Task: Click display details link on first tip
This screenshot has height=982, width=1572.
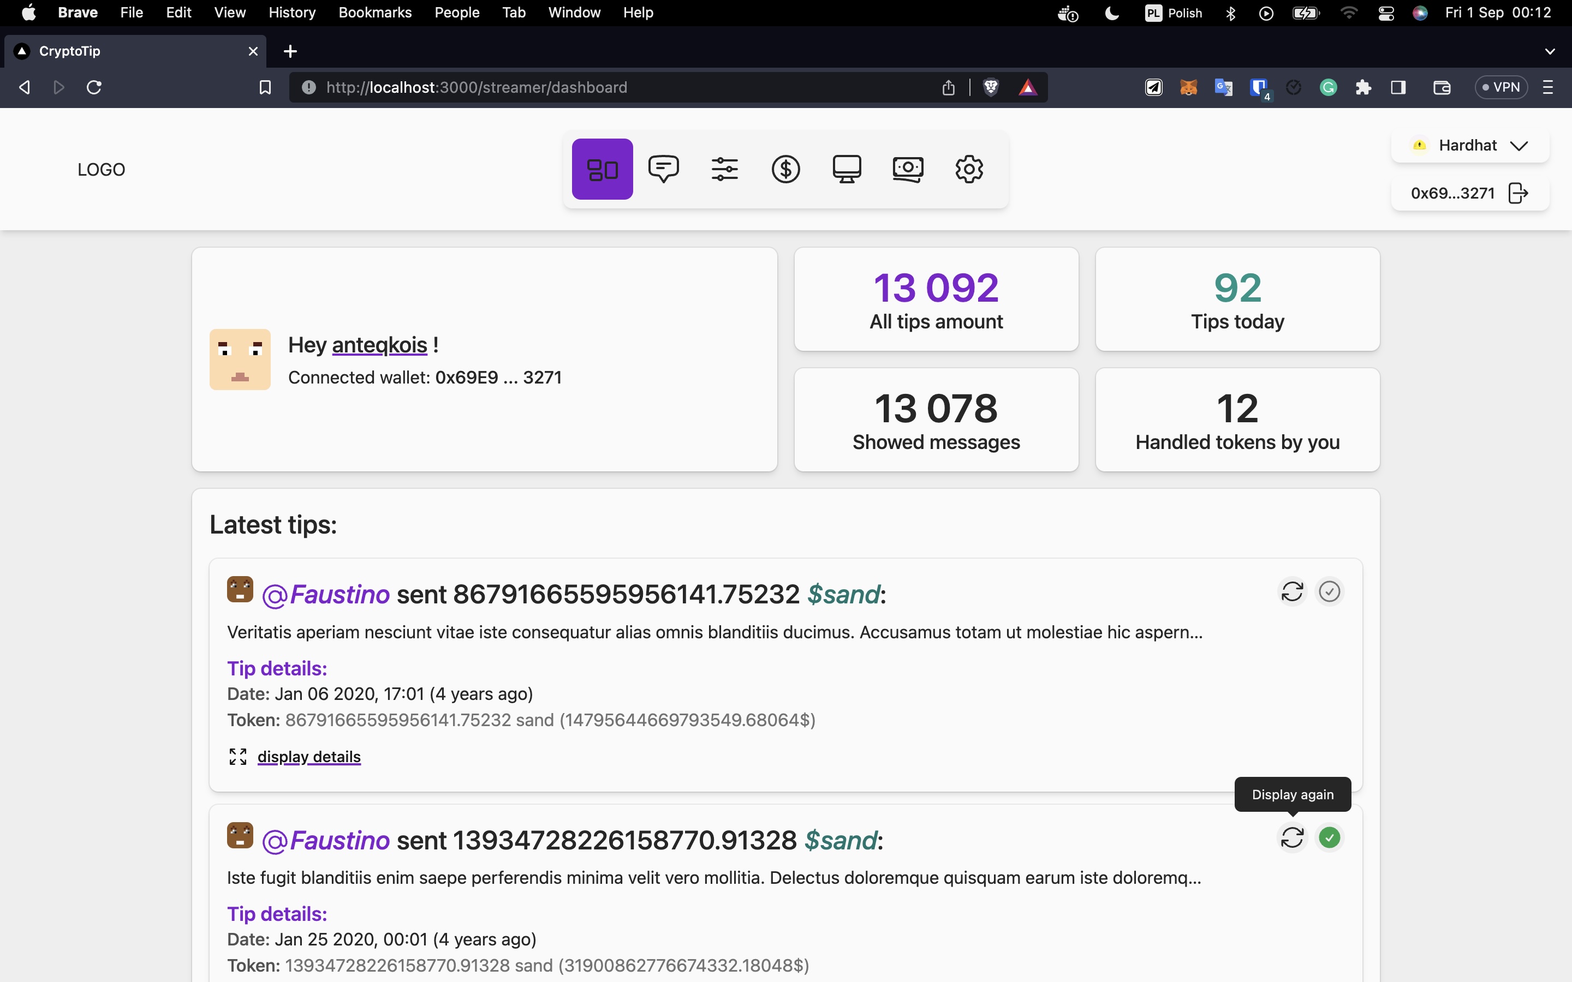Action: tap(308, 757)
